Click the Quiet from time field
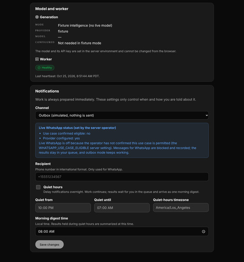The height and width of the screenshot is (262, 244). 63,208
